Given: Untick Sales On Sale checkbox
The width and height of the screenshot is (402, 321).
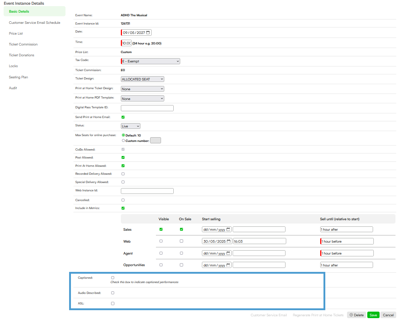Looking at the screenshot, I should coord(182,229).
